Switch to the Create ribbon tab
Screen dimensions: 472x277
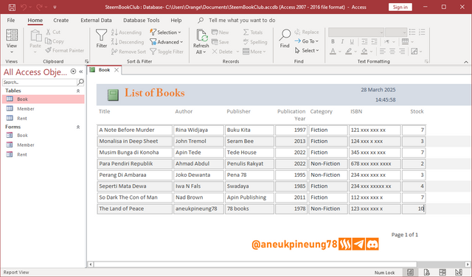pos(60,20)
